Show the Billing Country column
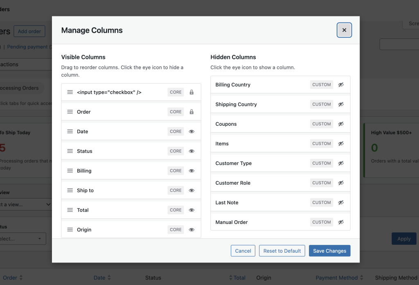The height and width of the screenshot is (285, 419). click(341, 85)
